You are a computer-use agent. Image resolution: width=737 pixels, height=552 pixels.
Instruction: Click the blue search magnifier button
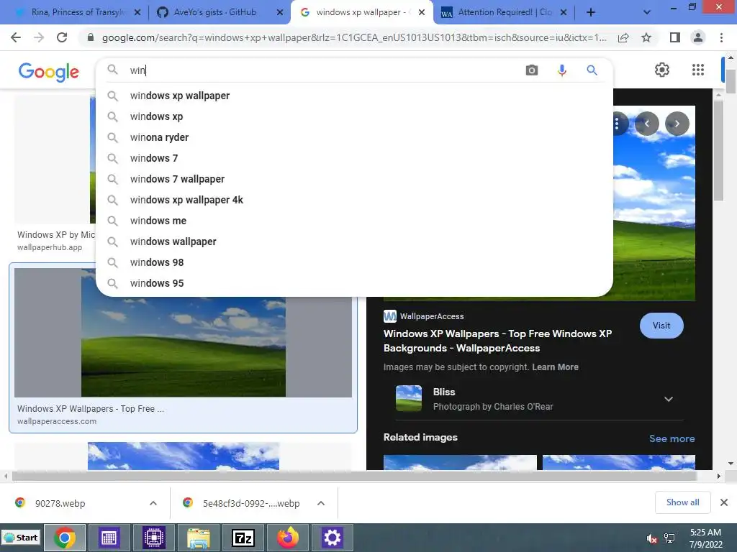coord(592,70)
